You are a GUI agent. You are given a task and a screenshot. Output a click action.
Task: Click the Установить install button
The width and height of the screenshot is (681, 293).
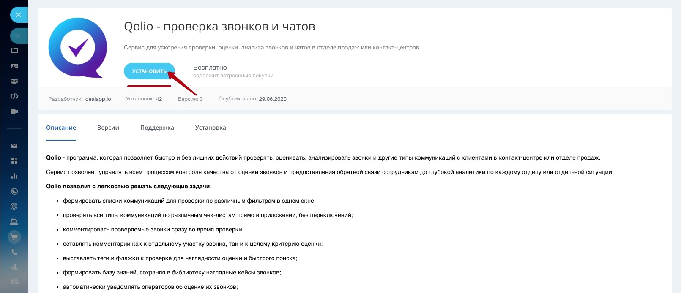[x=149, y=71]
